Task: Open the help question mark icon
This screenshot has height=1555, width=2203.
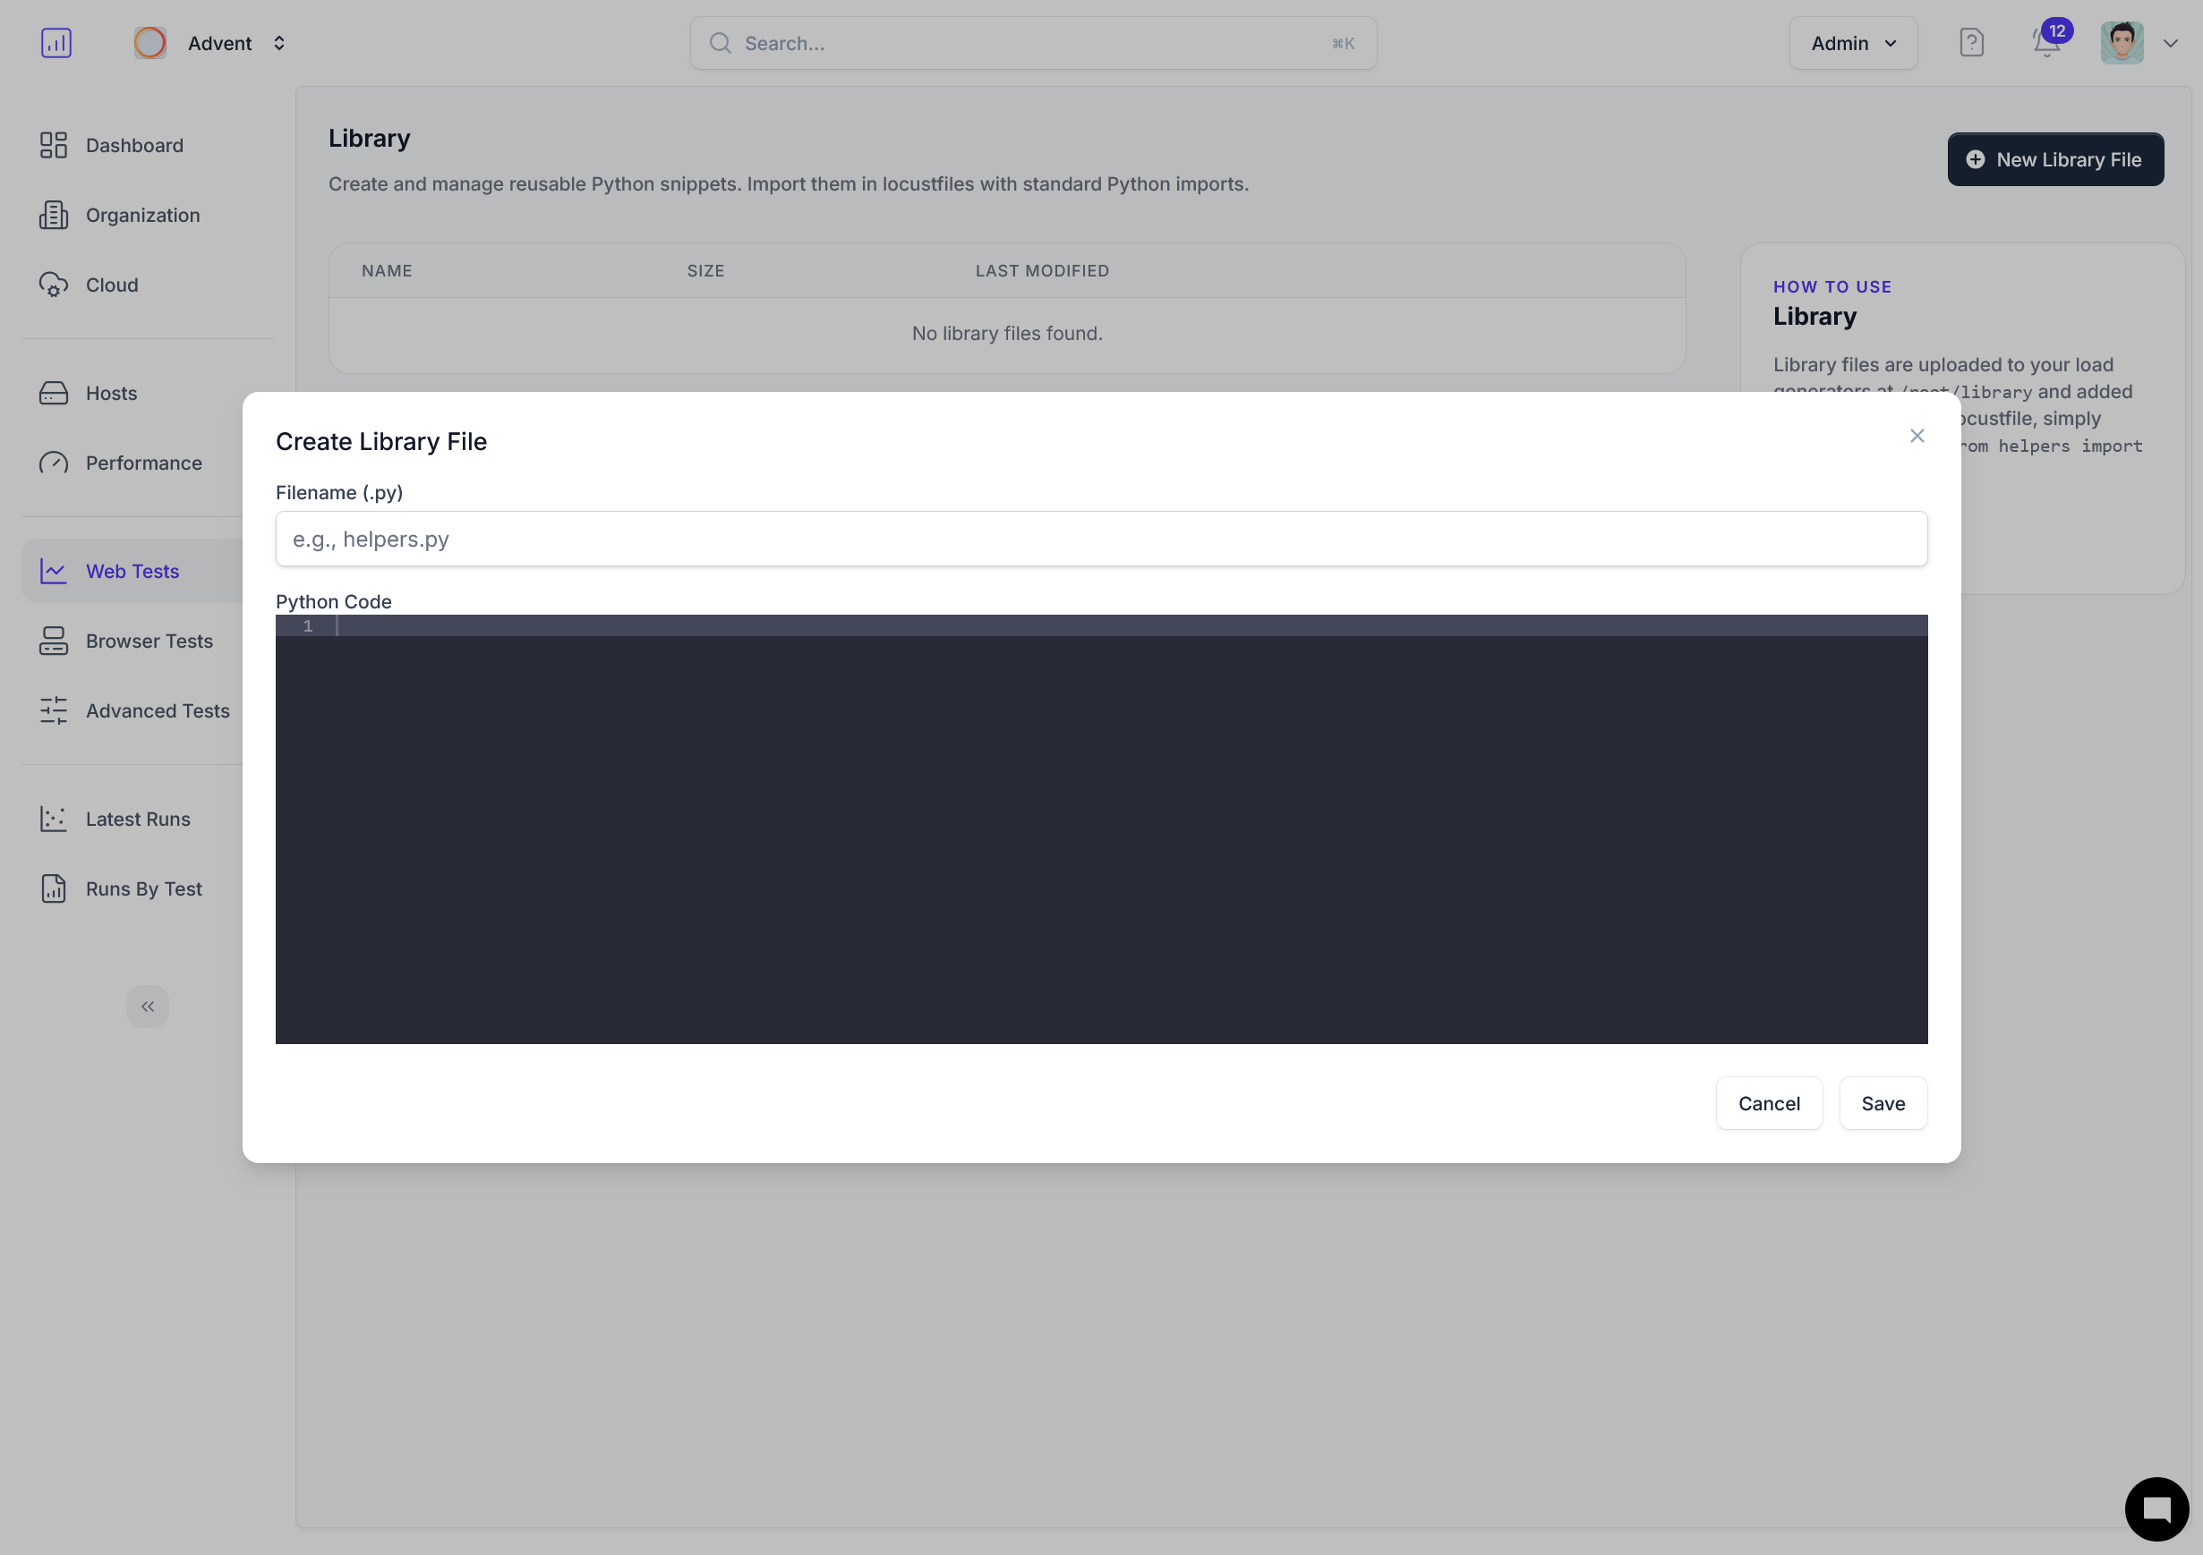Action: click(x=1971, y=43)
